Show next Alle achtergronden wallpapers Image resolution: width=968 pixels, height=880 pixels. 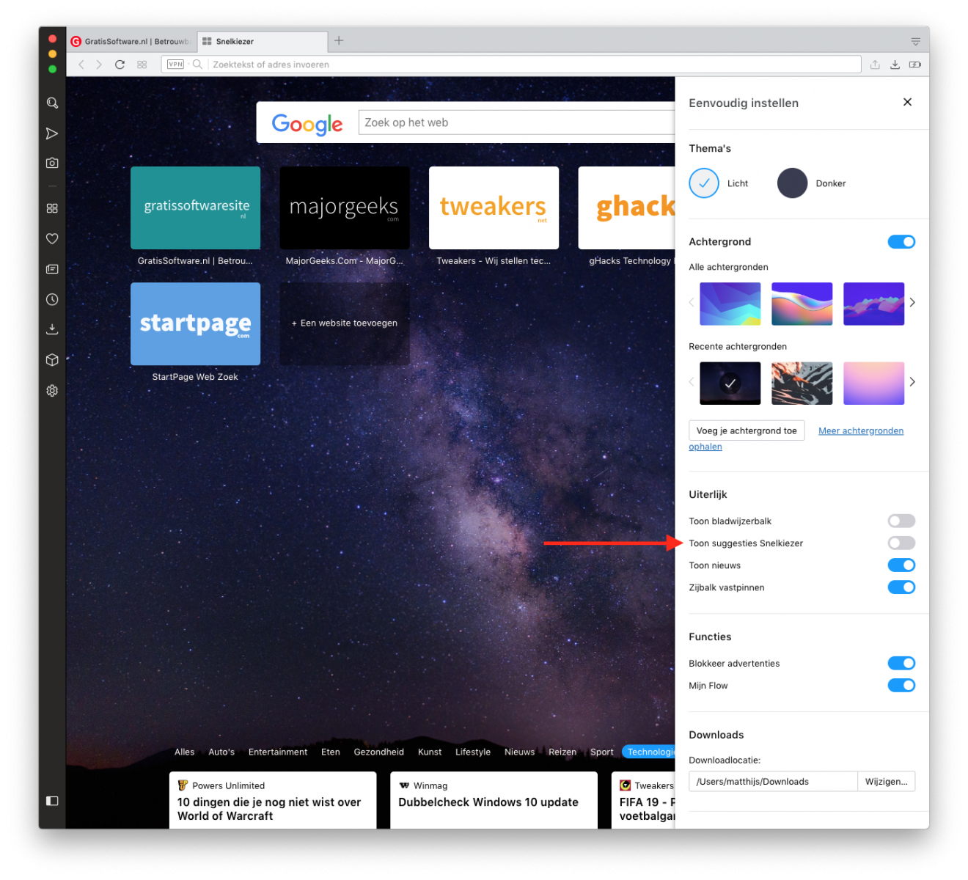(x=912, y=303)
